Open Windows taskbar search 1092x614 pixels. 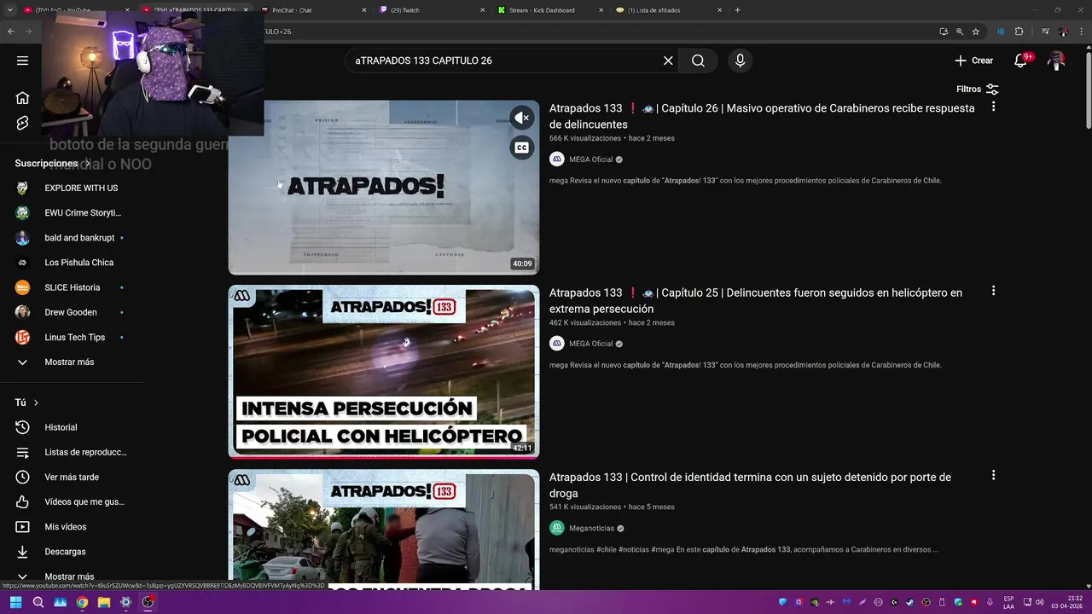pos(38,602)
